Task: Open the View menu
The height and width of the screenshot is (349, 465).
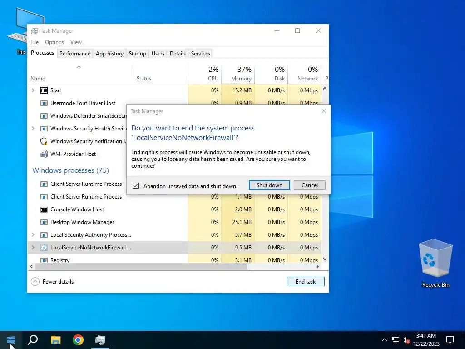Action: point(76,42)
